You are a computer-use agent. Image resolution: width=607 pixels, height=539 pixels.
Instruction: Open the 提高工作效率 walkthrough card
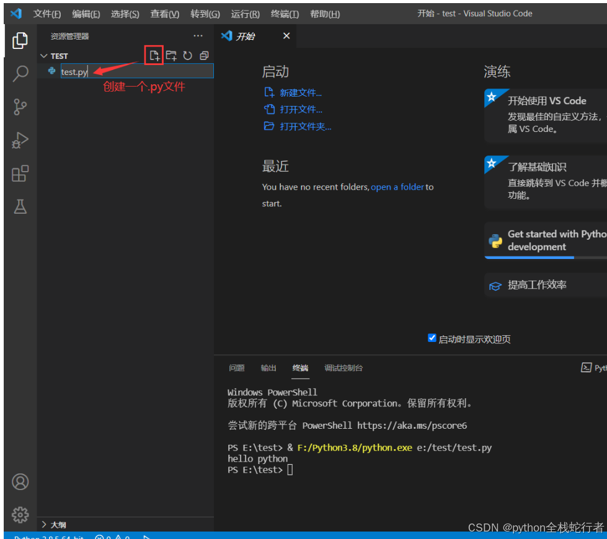pos(546,285)
